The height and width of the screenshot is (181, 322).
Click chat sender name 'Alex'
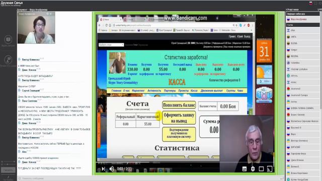tap(24, 152)
